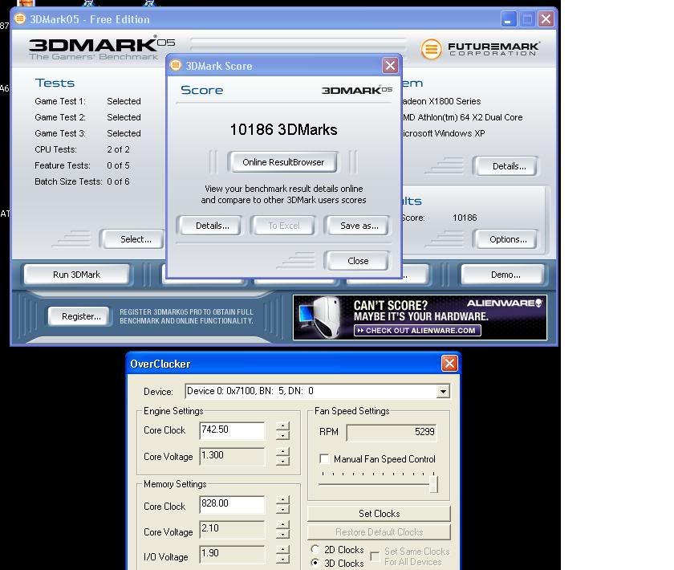This screenshot has height=570, width=674.
Task: Open Details... in the score dialog
Action: point(212,226)
